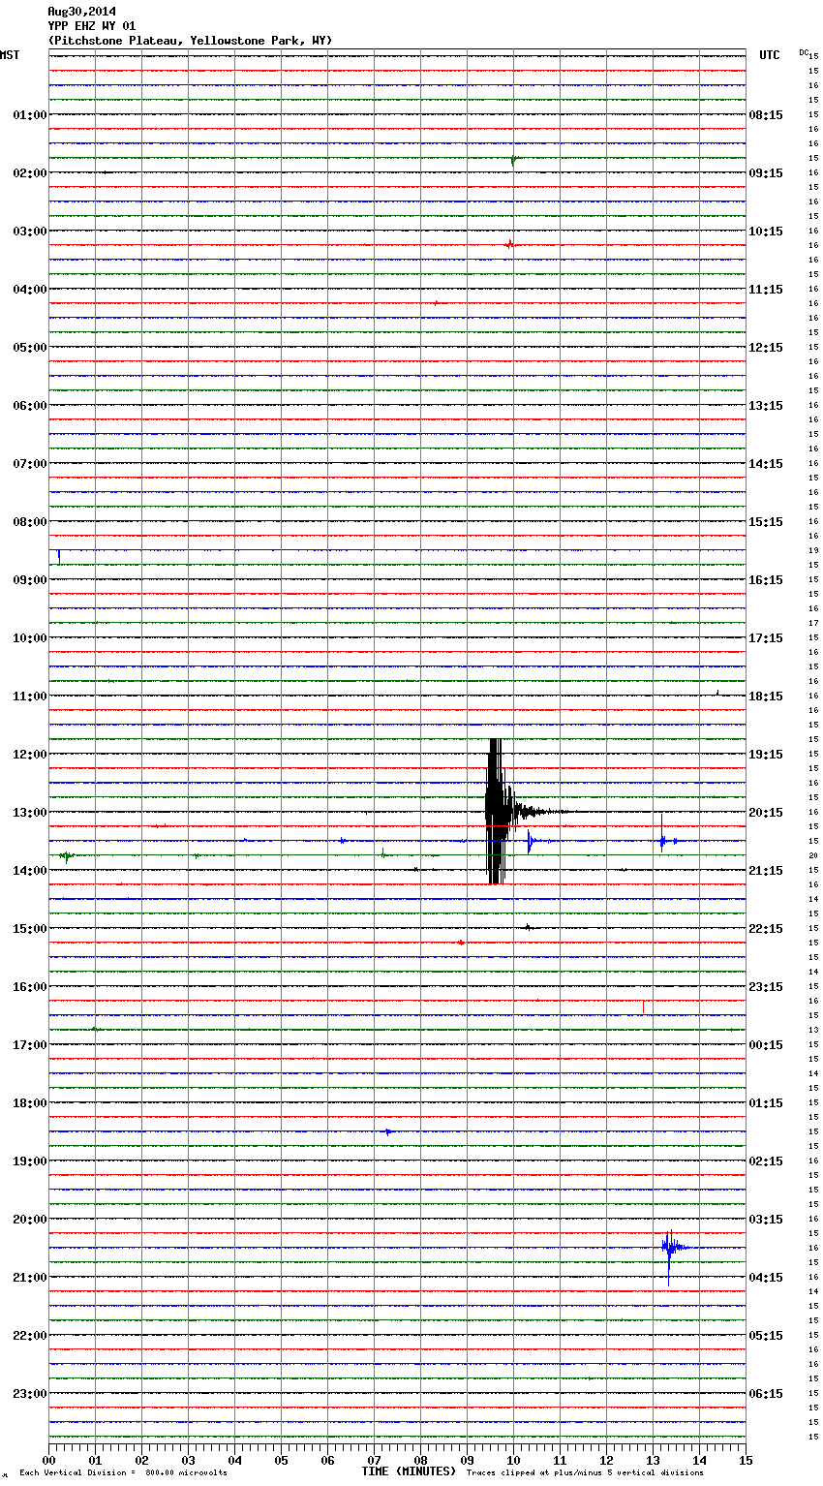This screenshot has width=823, height=1486.
Task: Click the 23:00 MST time label
Action: (x=29, y=1394)
